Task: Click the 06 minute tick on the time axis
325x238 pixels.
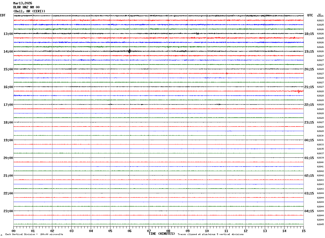Action: [x=129, y=231]
